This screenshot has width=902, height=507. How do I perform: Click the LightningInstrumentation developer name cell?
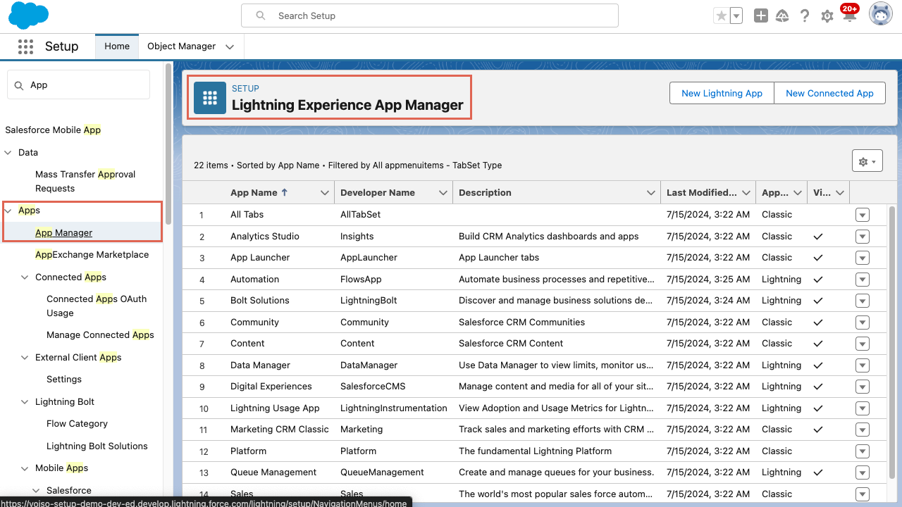(393, 408)
